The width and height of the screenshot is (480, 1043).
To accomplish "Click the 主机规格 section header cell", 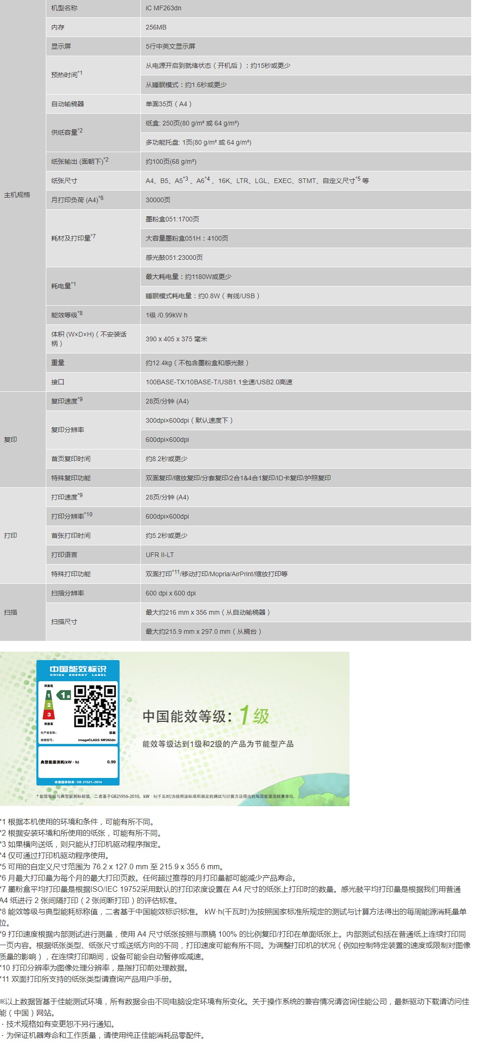I will (x=17, y=195).
